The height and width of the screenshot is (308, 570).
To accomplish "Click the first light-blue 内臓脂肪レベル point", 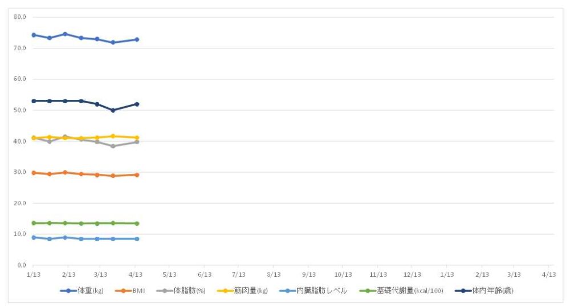I will click(x=34, y=237).
